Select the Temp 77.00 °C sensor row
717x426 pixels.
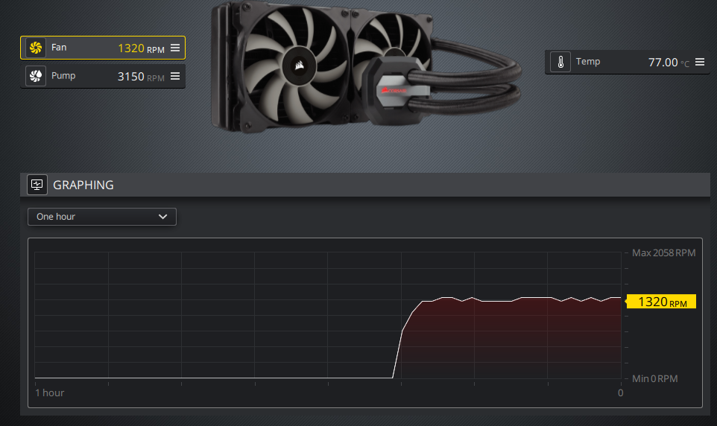(628, 62)
